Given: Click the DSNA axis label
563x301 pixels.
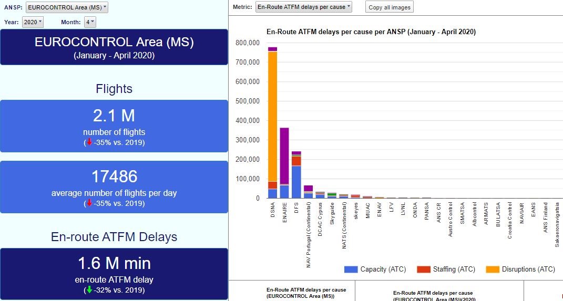Looking at the screenshot, I should (x=272, y=210).
